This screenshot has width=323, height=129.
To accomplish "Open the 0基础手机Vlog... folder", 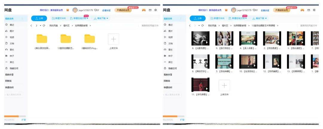I will 90,39.
